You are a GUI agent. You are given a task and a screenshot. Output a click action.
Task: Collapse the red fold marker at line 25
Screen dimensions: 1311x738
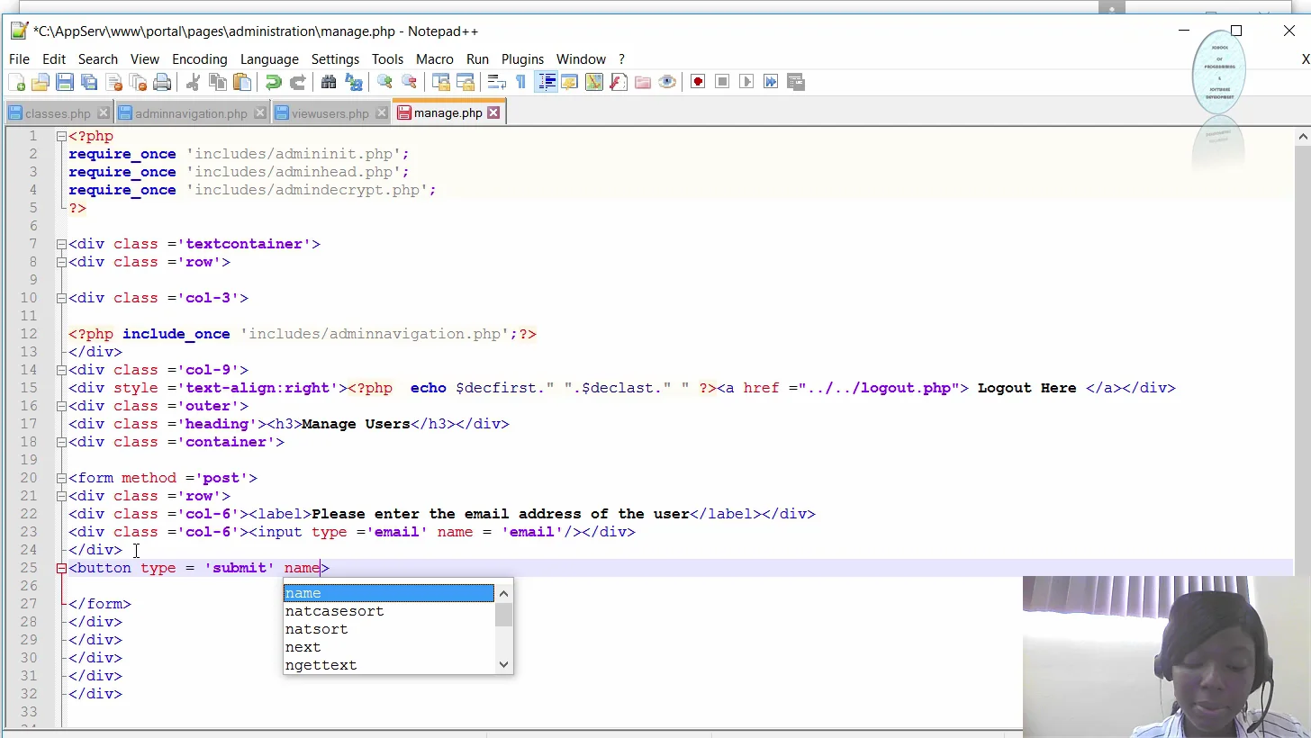[x=61, y=568]
